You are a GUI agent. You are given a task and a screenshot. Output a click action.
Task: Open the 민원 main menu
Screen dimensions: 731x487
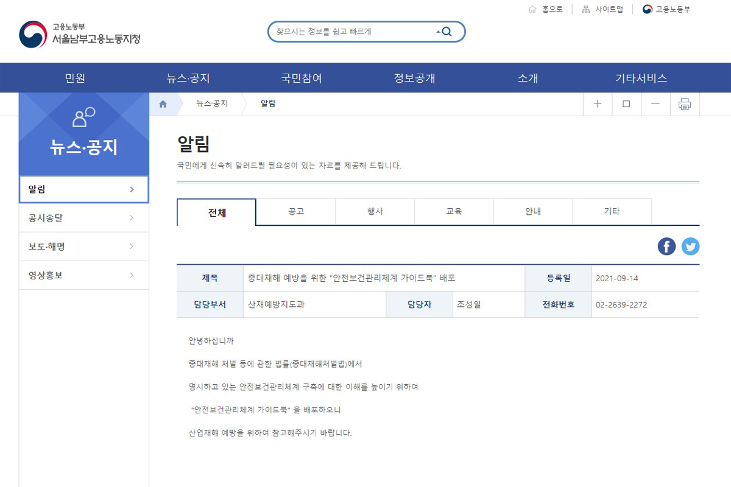[x=75, y=78]
